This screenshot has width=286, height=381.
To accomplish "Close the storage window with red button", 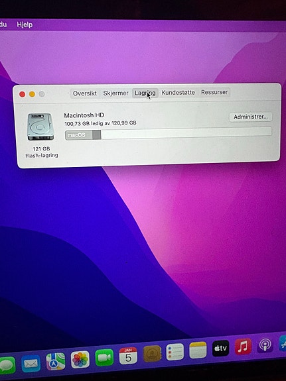I will 22,94.
